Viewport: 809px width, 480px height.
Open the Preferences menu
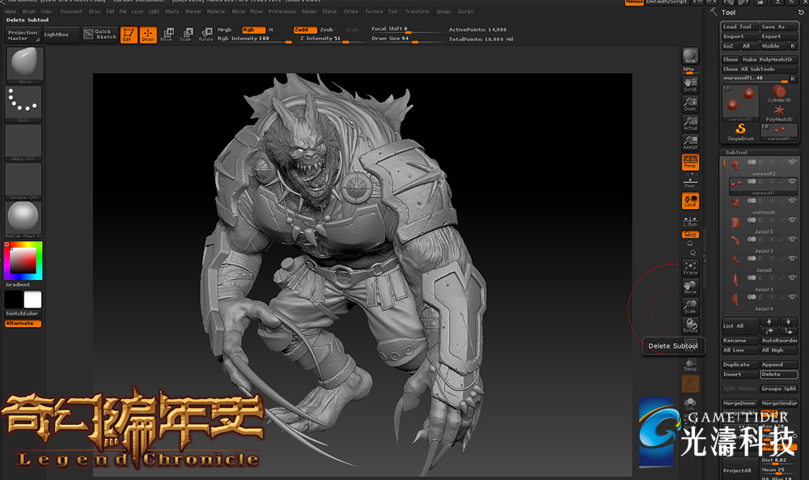(x=282, y=12)
